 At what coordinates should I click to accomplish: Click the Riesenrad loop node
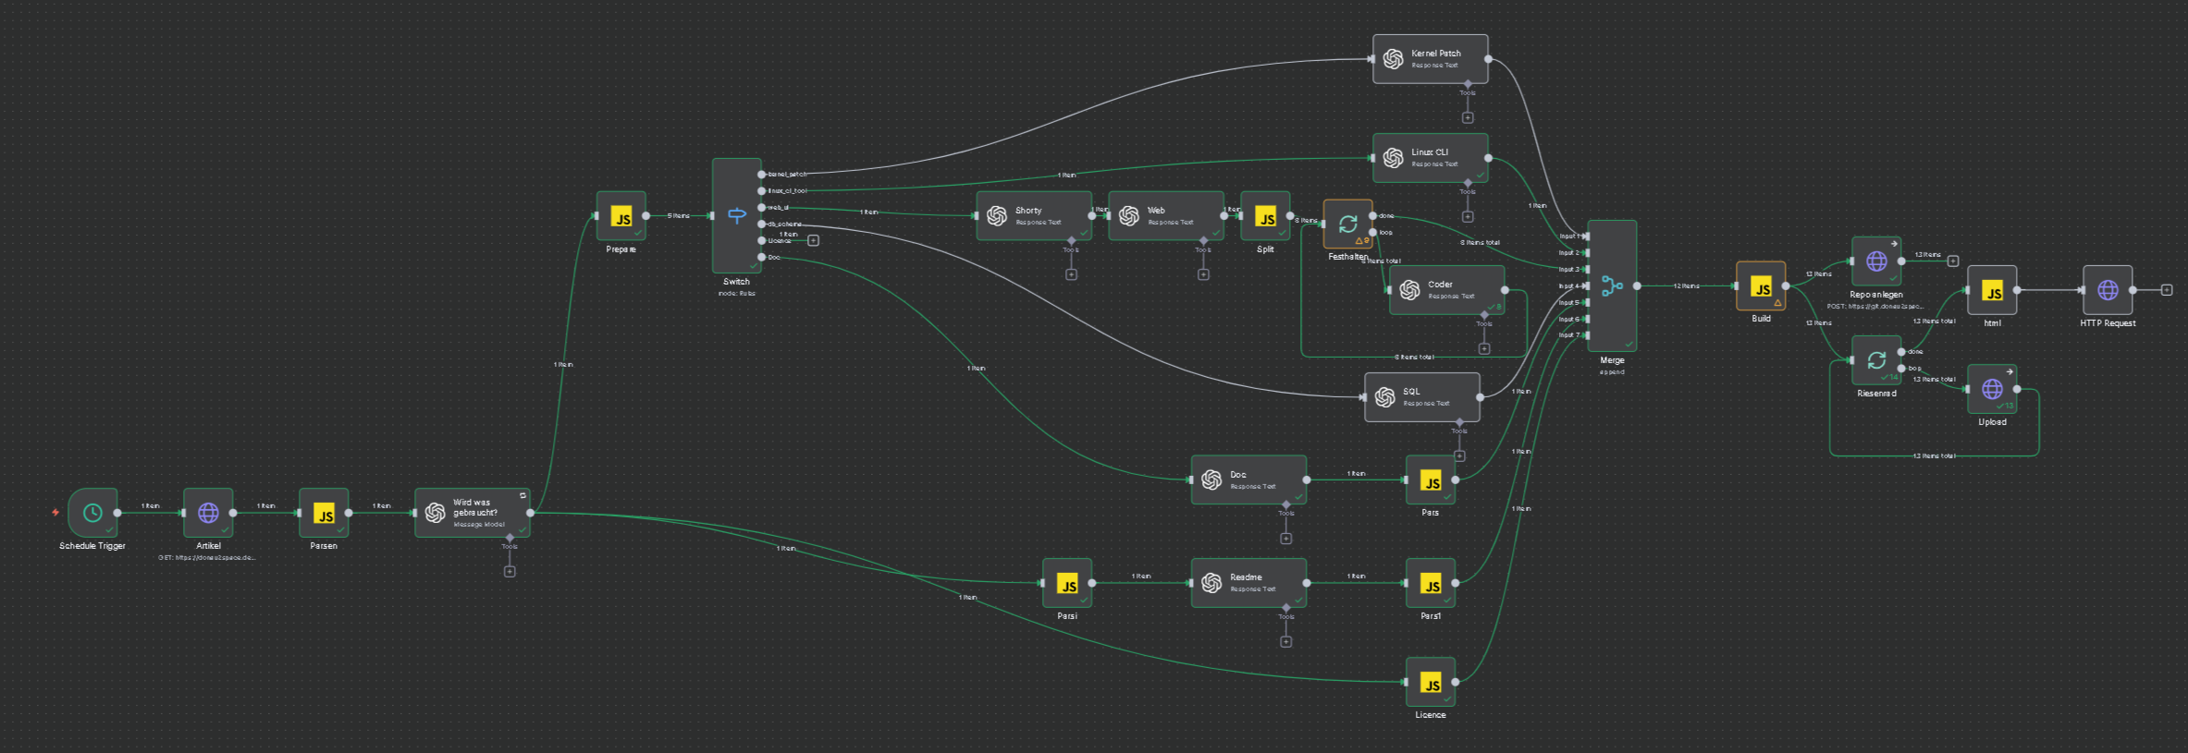coord(1876,360)
